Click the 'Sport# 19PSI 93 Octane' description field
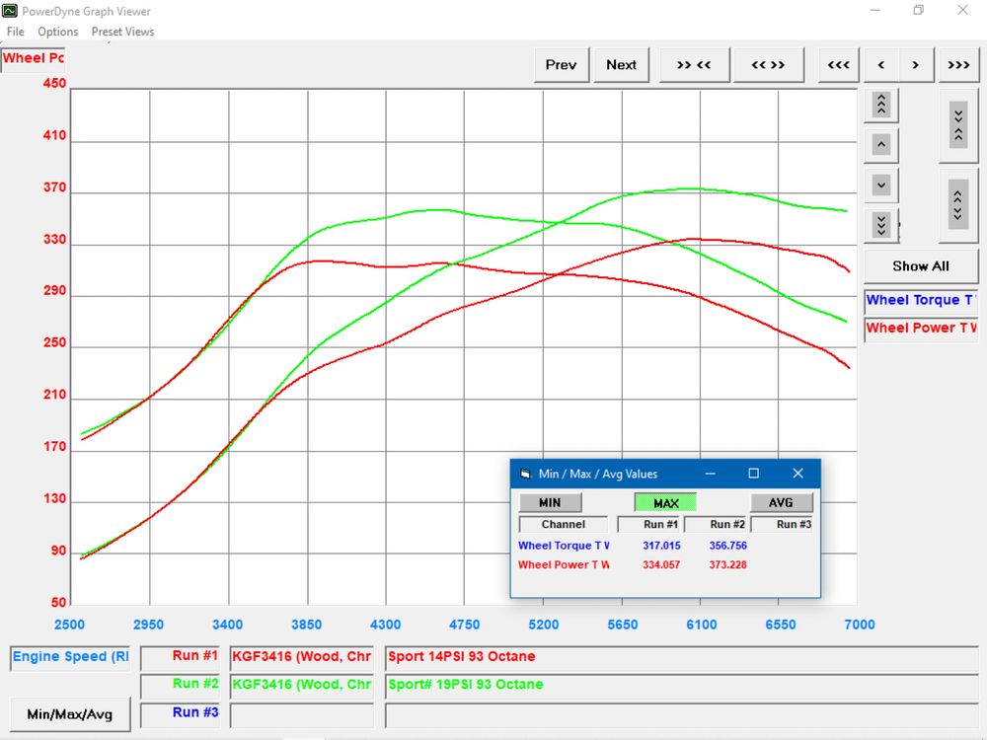The image size is (987, 740). click(682, 685)
